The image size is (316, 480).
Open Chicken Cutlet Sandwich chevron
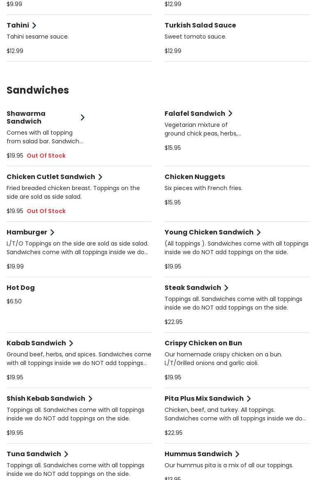click(100, 177)
